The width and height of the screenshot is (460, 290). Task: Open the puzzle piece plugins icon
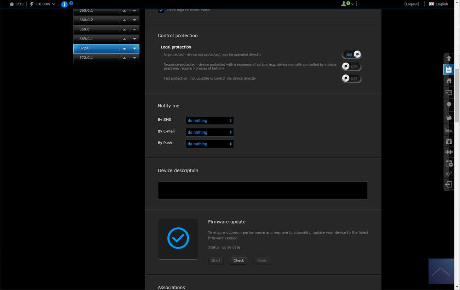click(x=449, y=152)
